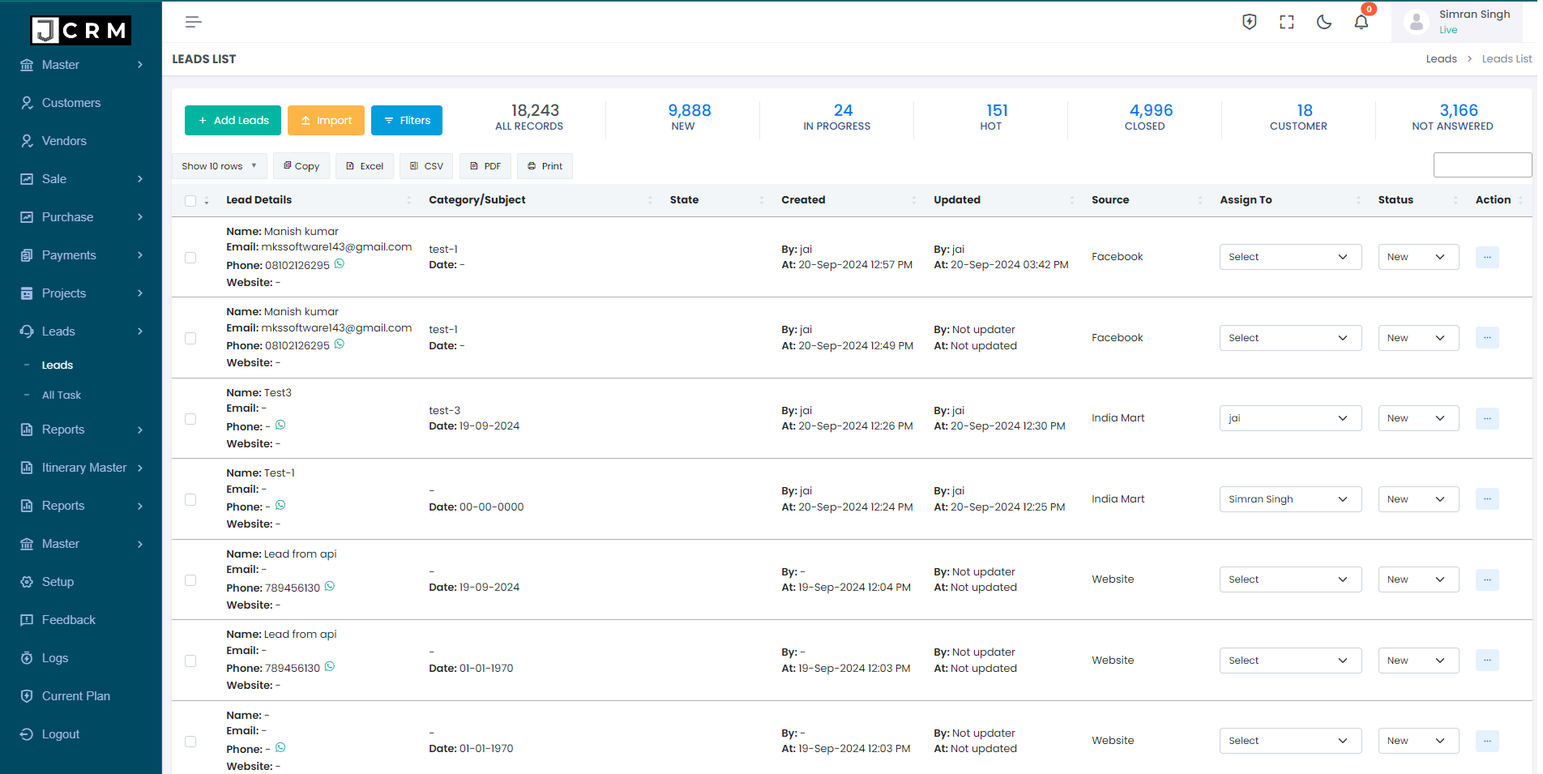Tick the checkbox for Test3 lead row
Screen dimensions: 1543x774
point(190,419)
